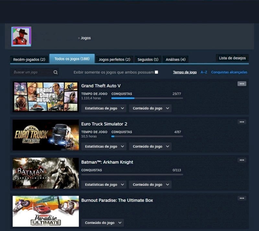Open the Grand Theft Auto V title link

(101, 86)
